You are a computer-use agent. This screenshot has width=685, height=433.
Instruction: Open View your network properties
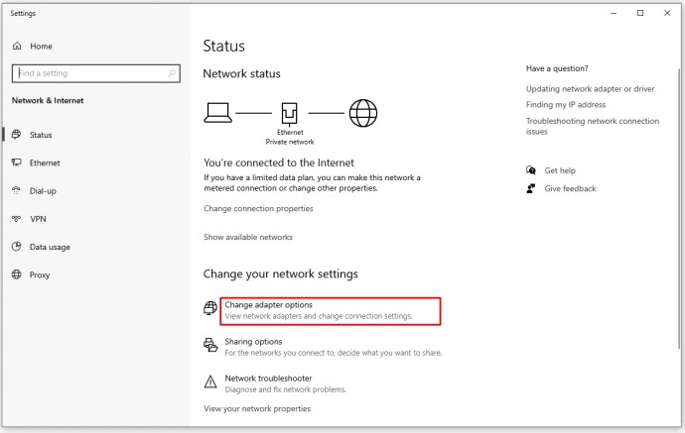(257, 408)
